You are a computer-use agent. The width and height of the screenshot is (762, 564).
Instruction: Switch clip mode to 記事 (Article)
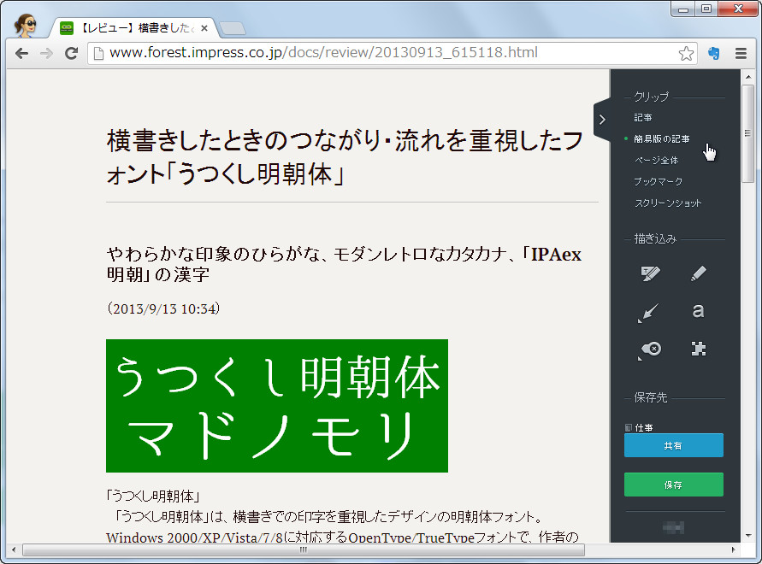[x=643, y=117]
